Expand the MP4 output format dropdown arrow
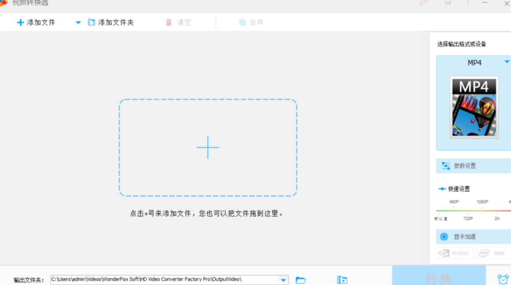 point(507,62)
